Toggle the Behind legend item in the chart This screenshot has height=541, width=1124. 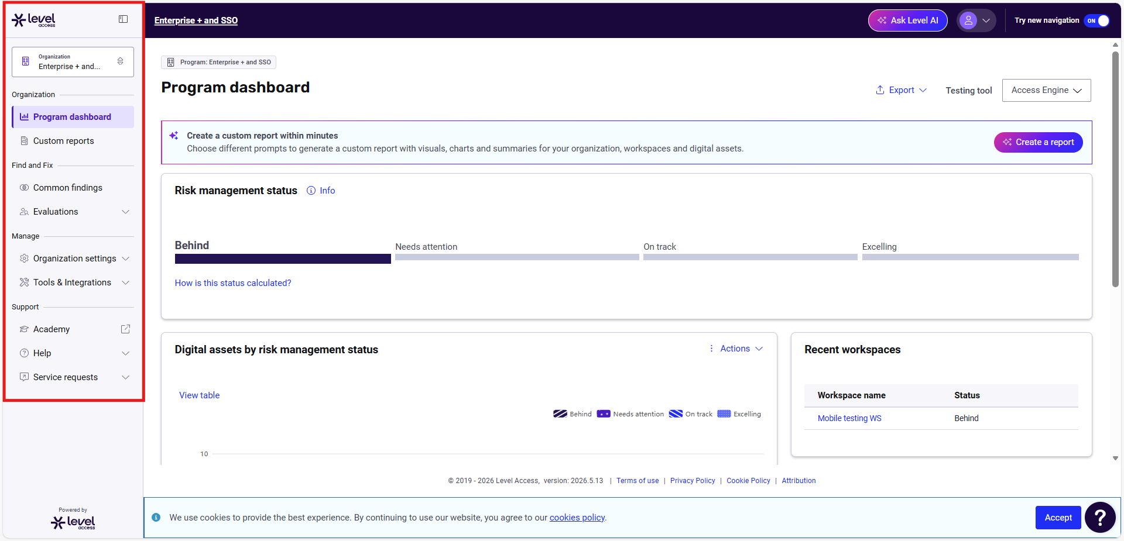tap(573, 414)
